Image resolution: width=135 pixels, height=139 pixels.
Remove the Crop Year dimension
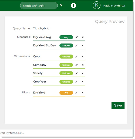(x=83, y=82)
